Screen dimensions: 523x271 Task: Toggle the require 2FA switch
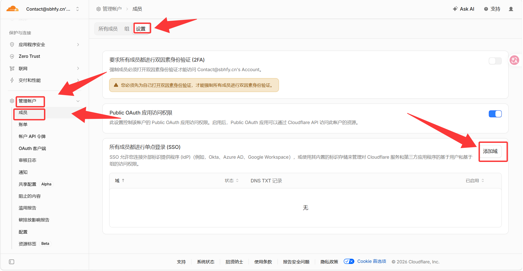pos(495,61)
